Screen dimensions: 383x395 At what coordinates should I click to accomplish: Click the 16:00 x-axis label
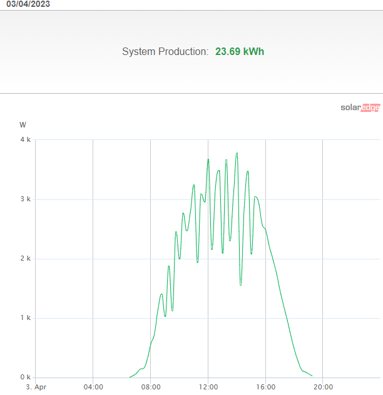266,387
